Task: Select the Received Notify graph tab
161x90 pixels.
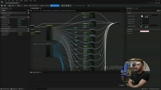Action: click(35, 8)
